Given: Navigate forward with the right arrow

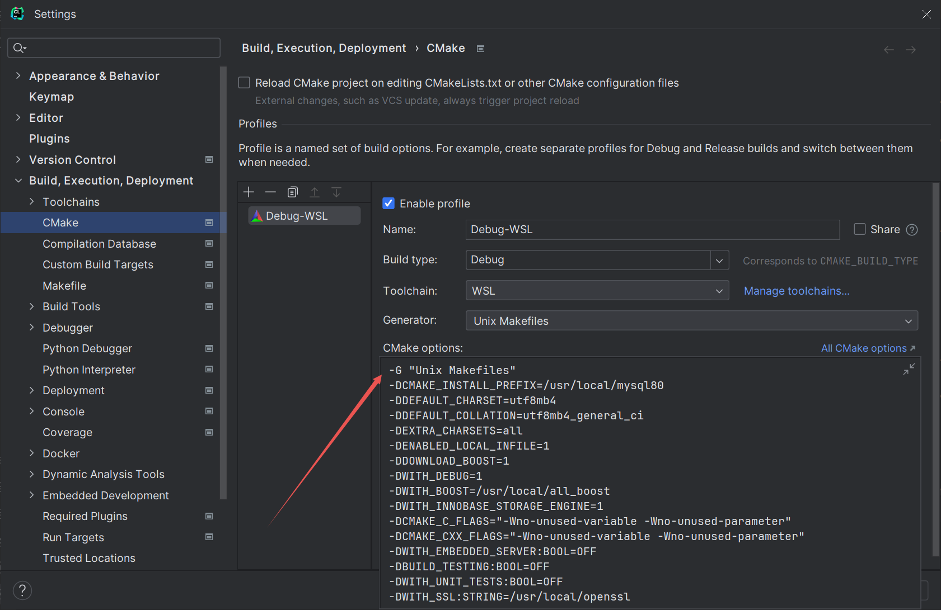Looking at the screenshot, I should [x=911, y=50].
